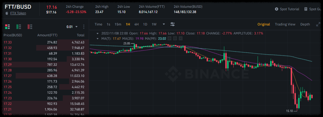Select ask price 17.28 row
The image size is (323, 117).
tap(45, 70)
